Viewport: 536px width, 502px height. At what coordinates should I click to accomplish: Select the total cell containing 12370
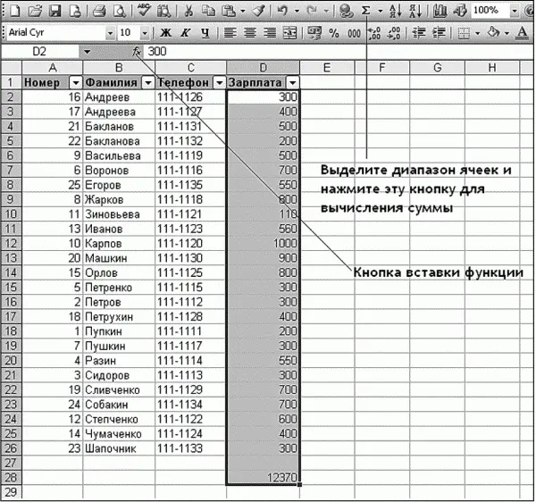[264, 478]
